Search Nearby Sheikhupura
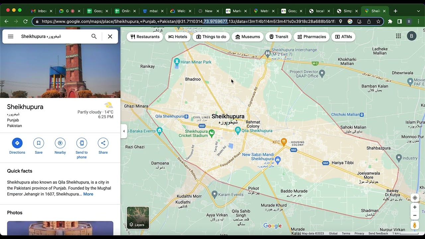Screen dimensions: 425x239 coord(60,146)
